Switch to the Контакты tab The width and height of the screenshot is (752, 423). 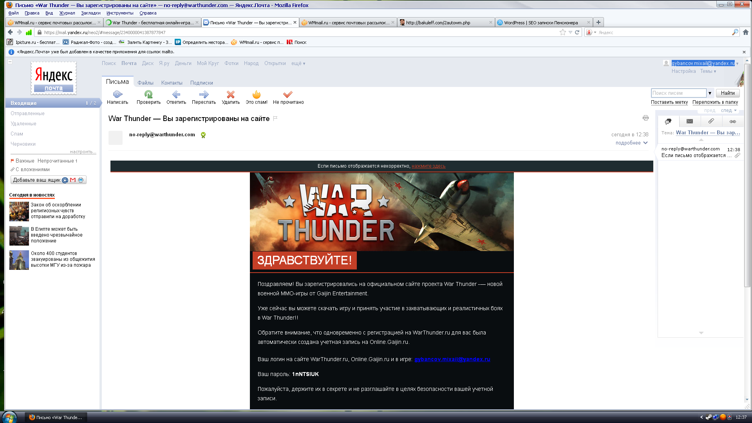(172, 83)
